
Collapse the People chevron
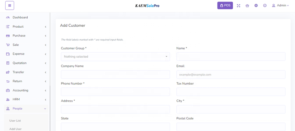(x=45, y=109)
